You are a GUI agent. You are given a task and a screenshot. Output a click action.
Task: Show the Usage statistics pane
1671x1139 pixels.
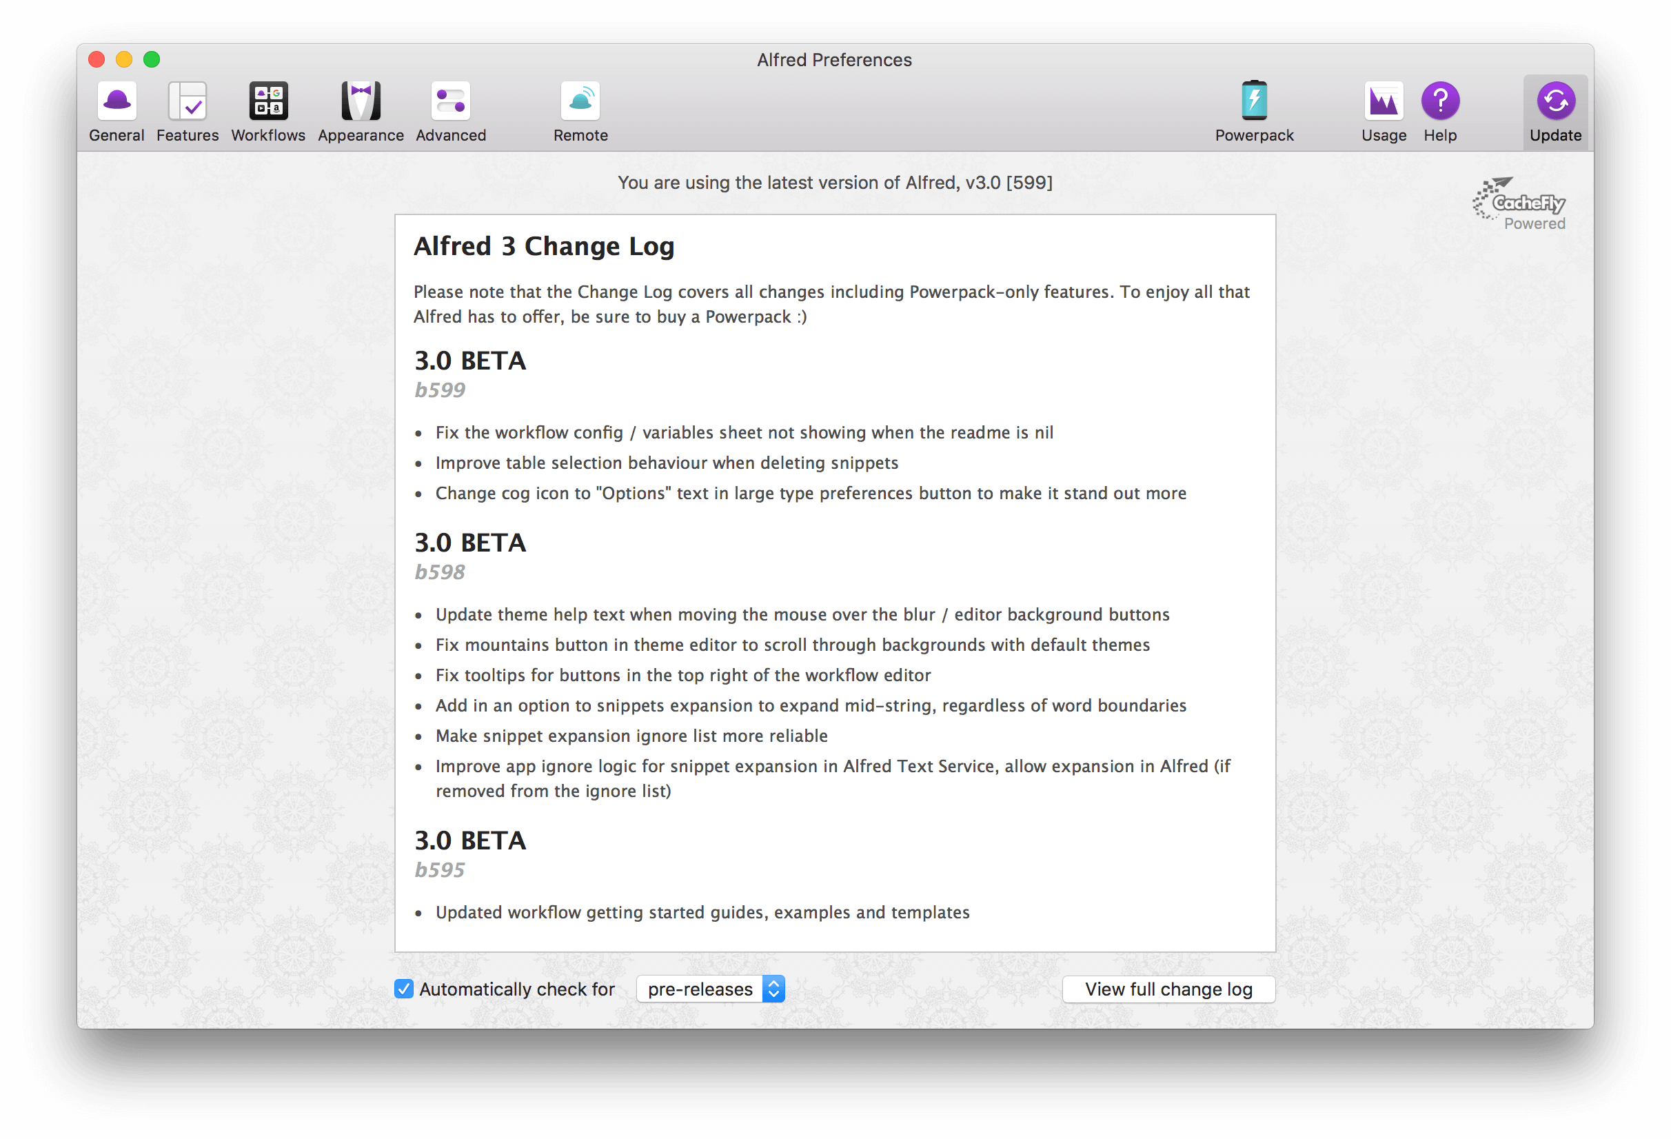1384,112
